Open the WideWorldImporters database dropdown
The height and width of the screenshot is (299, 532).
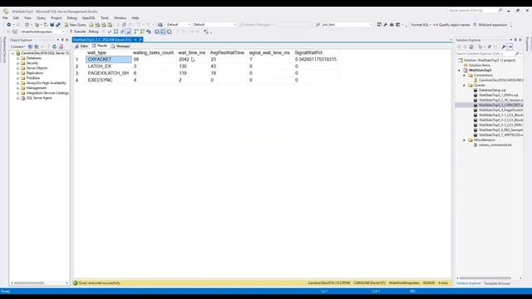(x=42, y=32)
